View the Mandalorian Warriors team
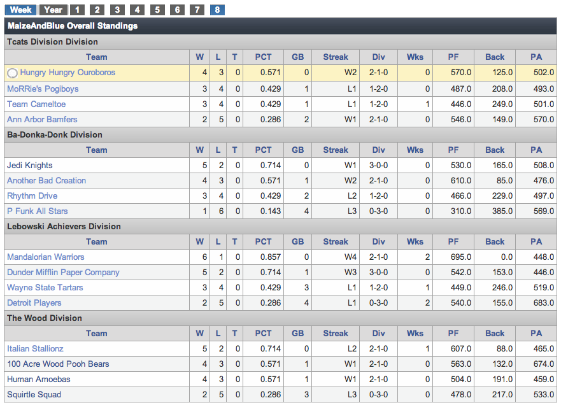Screen dimensions: 561x405 pos(45,257)
